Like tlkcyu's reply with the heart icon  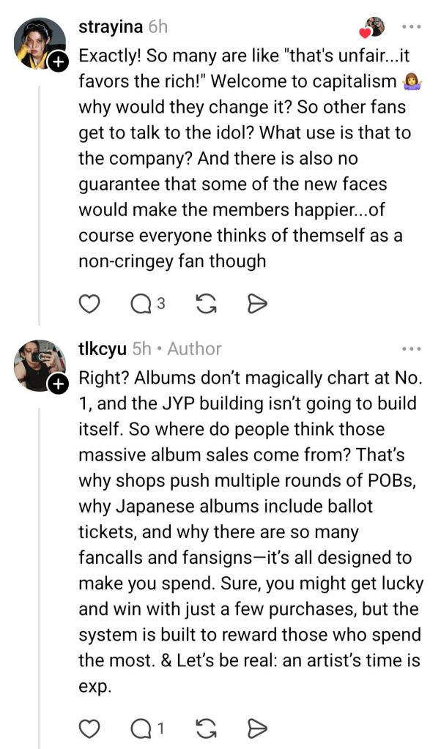click(89, 728)
